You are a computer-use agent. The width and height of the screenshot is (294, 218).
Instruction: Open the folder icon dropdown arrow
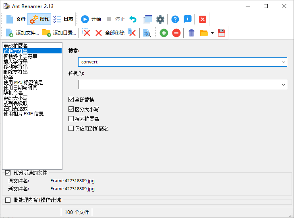212,33
